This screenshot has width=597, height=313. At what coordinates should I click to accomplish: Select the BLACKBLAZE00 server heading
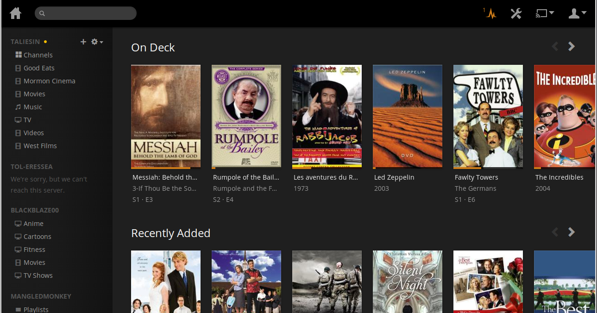pyautogui.click(x=35, y=210)
